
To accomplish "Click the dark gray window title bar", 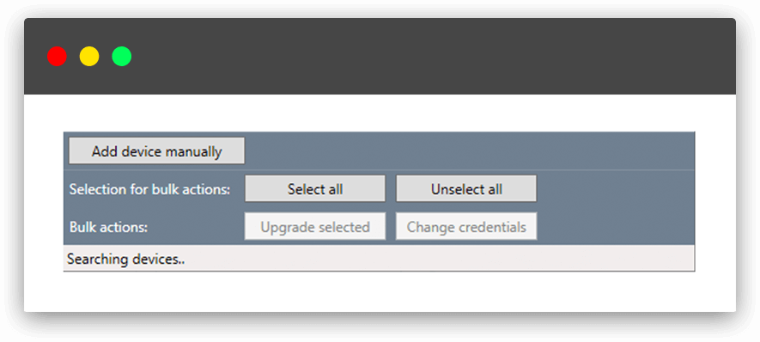I will (x=380, y=56).
